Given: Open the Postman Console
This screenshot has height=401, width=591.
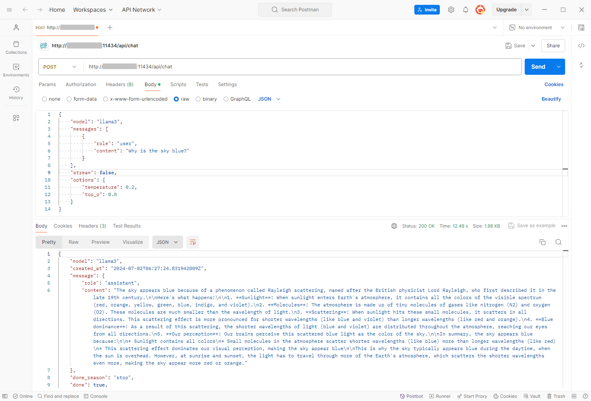Looking at the screenshot, I should pos(96,396).
